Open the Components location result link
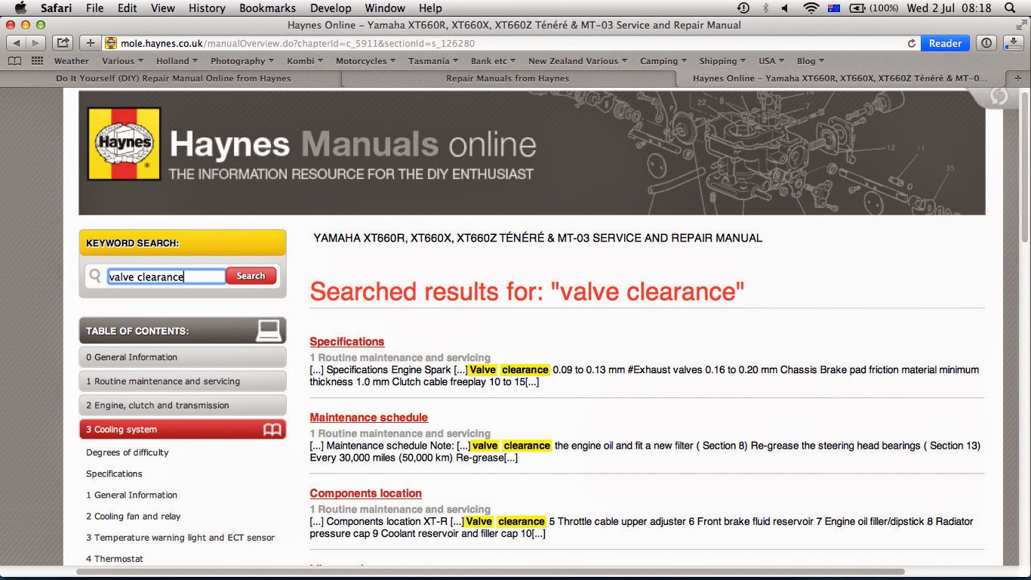The width and height of the screenshot is (1031, 580). [x=366, y=493]
